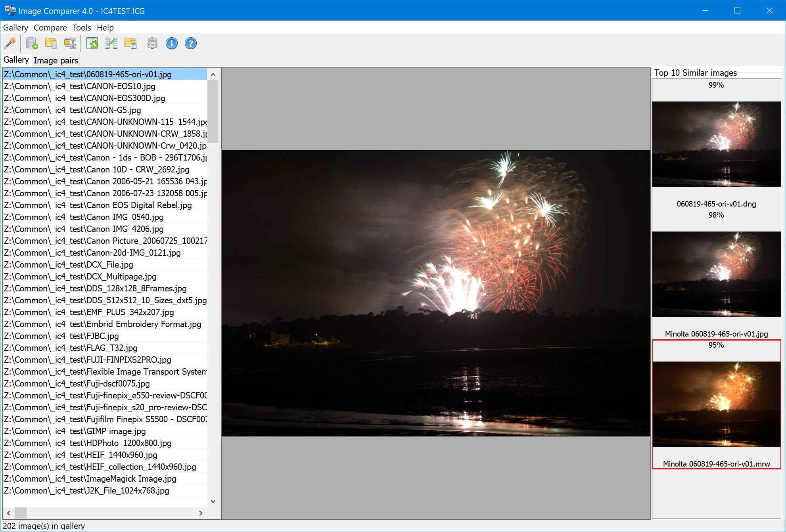
Task: Select Canon EOS Digital Rebel.jpg
Action: coord(105,205)
